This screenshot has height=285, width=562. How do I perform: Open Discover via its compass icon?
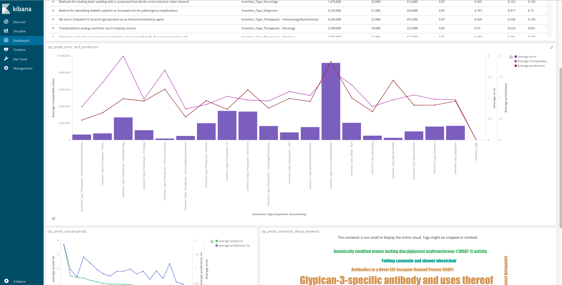click(6, 22)
